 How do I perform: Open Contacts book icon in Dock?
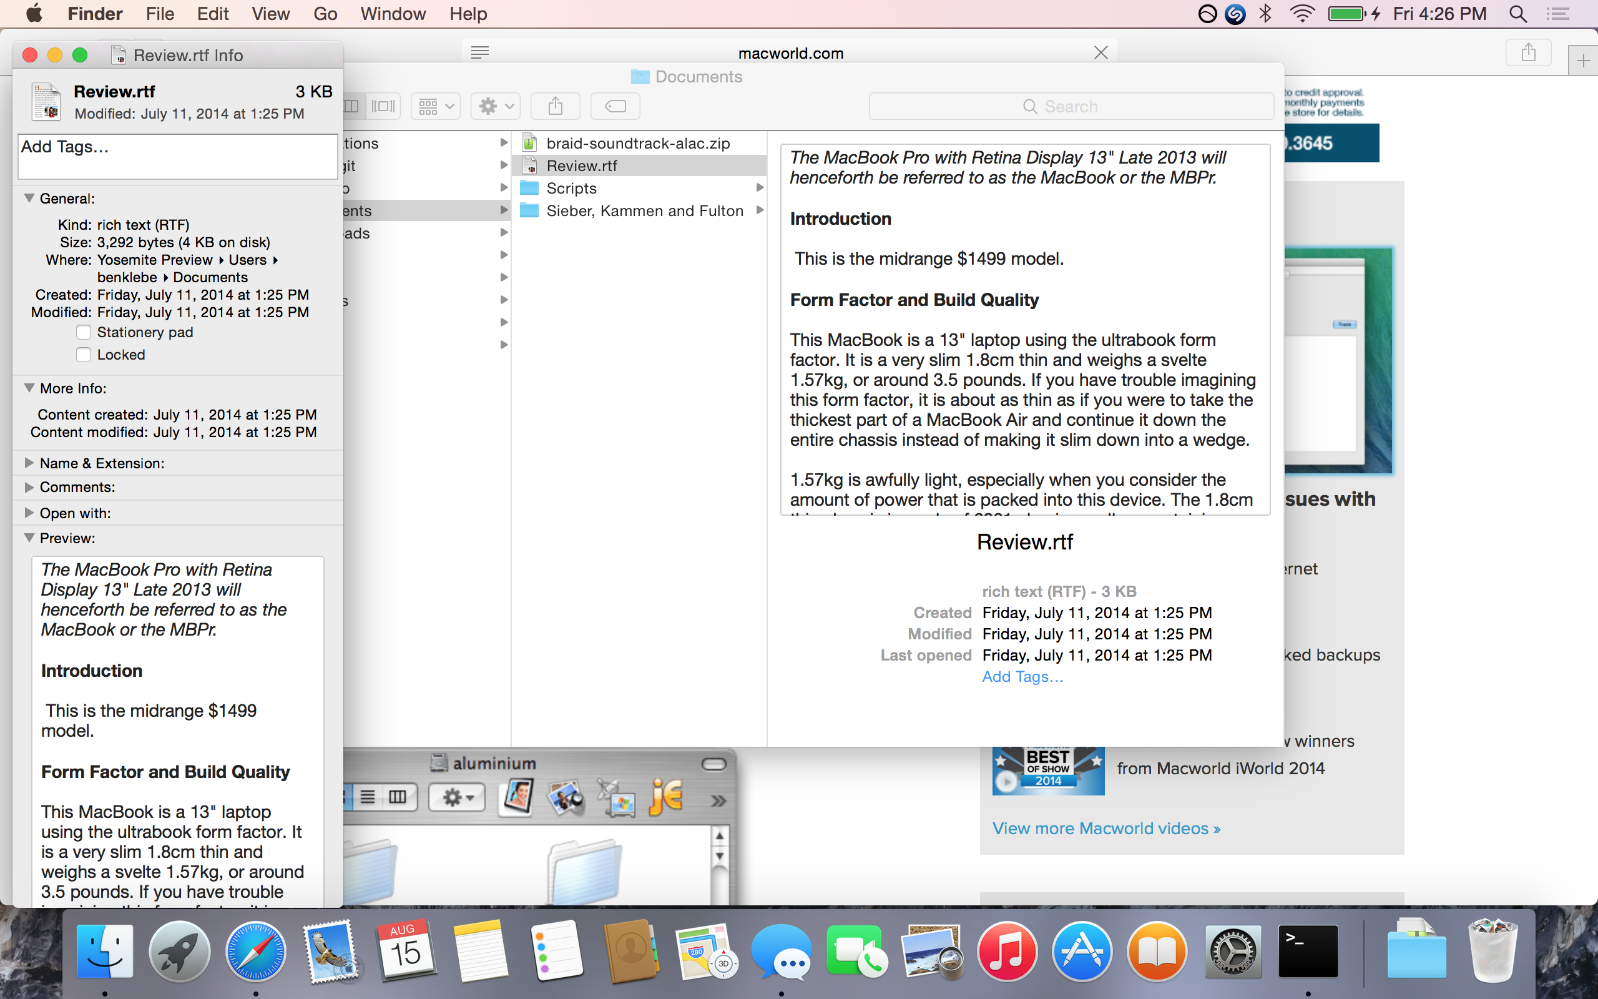pos(631,952)
